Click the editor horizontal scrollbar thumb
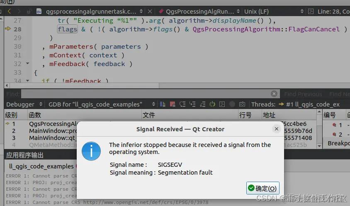This screenshot has width=350, height=206. coord(84,85)
